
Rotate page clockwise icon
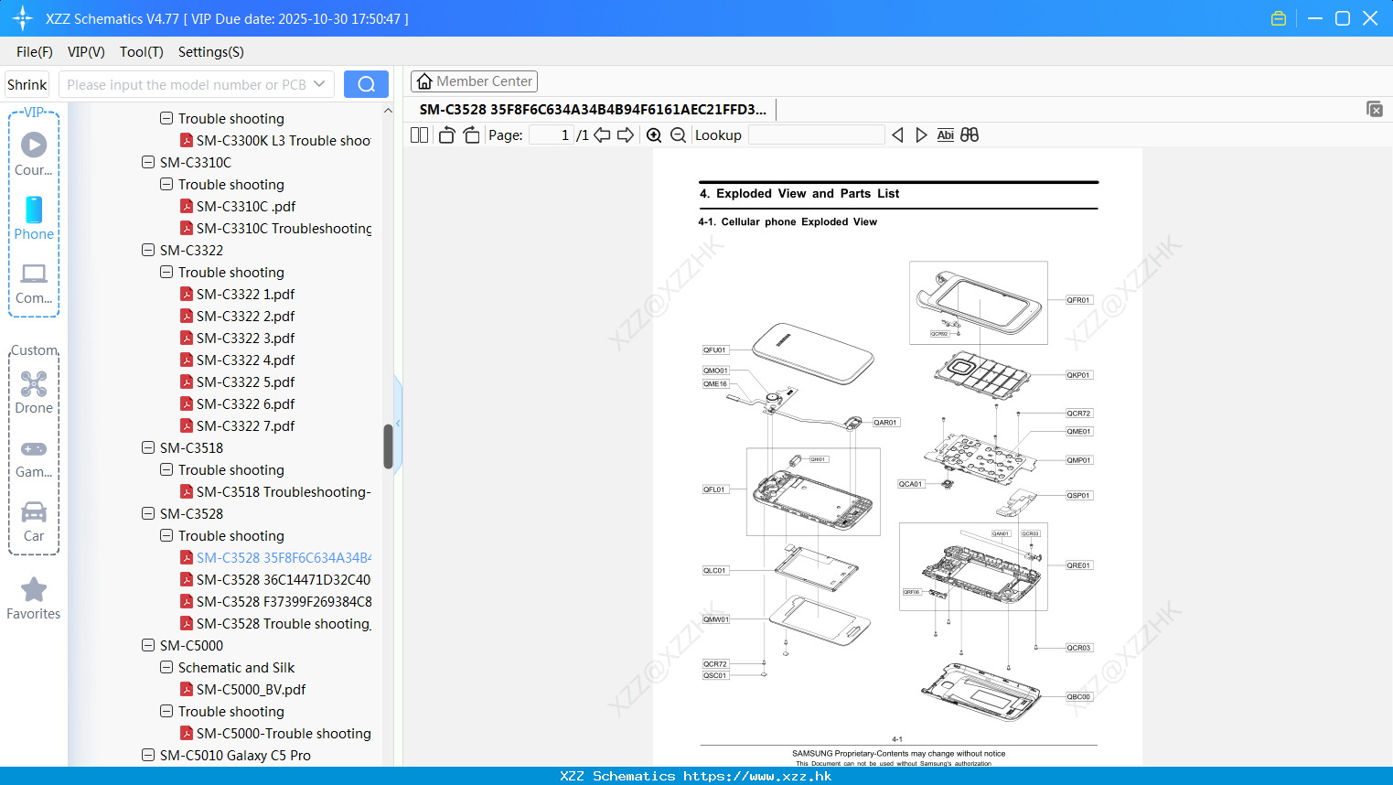click(471, 135)
